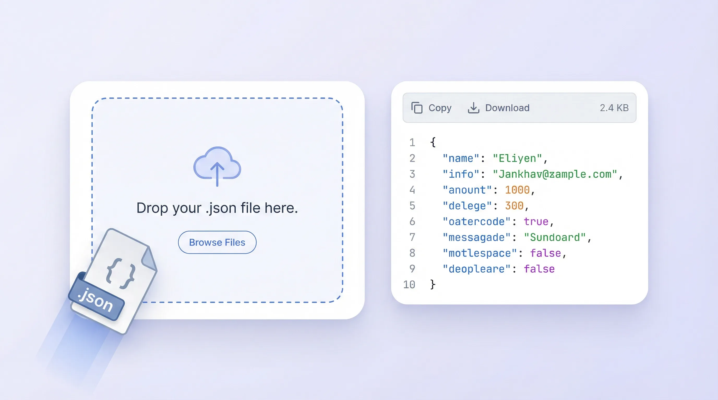Select the 2.4 KB file size label
The height and width of the screenshot is (400, 718).
point(614,108)
